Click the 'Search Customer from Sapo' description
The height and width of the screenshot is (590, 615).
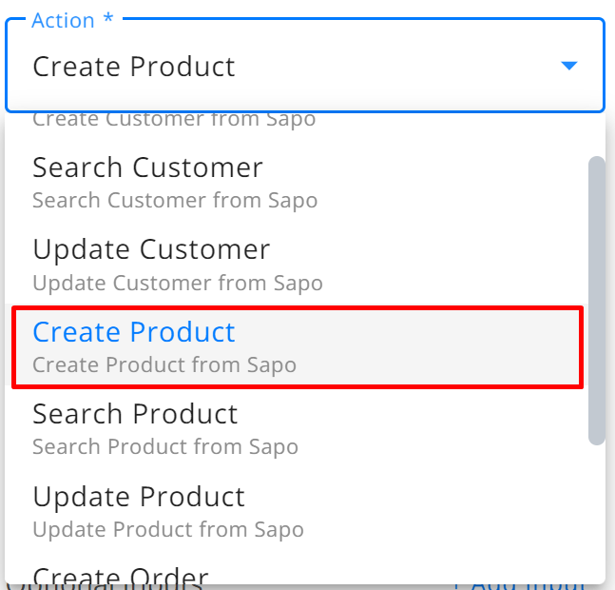coord(175,201)
